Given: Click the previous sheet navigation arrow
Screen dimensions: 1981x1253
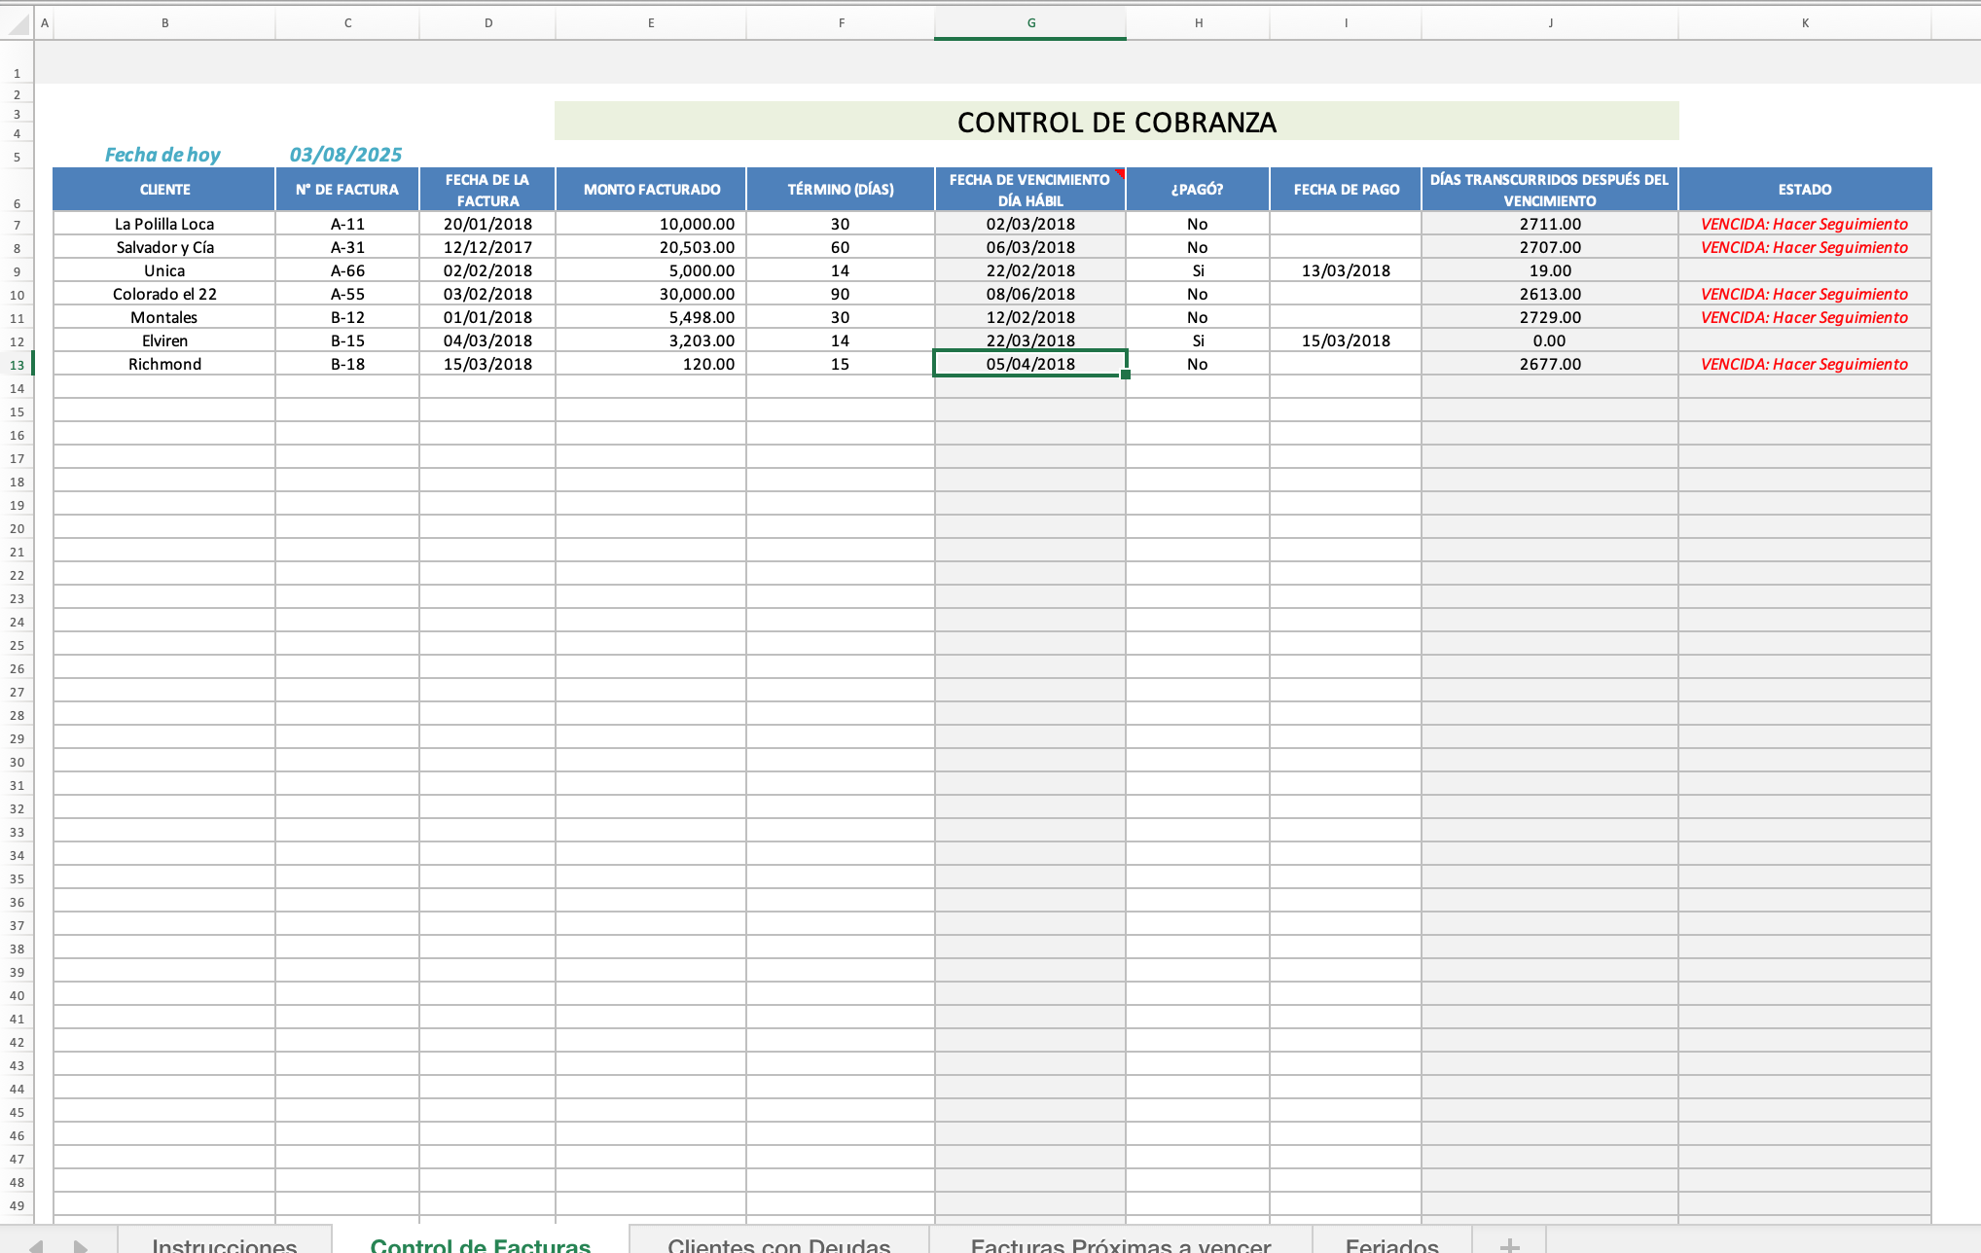Looking at the screenshot, I should 36,1246.
